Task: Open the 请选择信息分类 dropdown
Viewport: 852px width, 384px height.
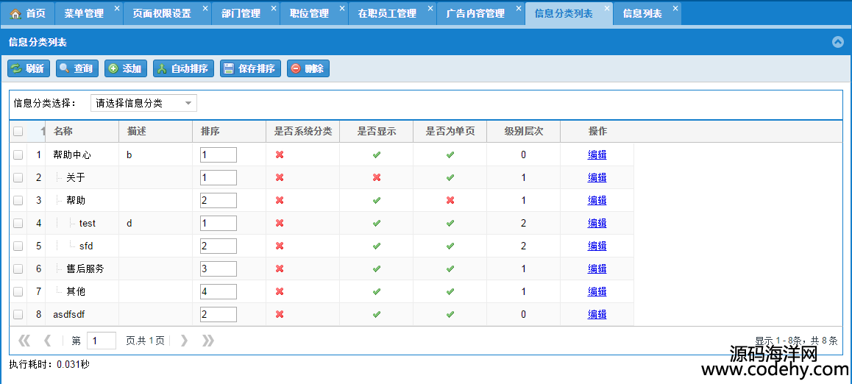Action: pyautogui.click(x=143, y=103)
